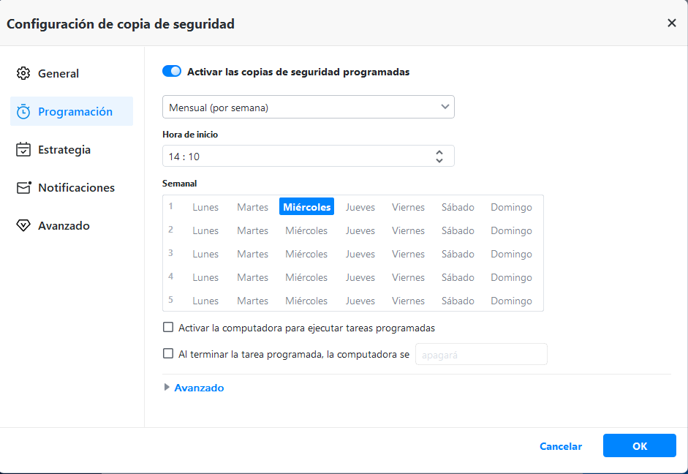The height and width of the screenshot is (474, 688).
Task: Check the post-task computer action checkbox
Action: click(168, 354)
